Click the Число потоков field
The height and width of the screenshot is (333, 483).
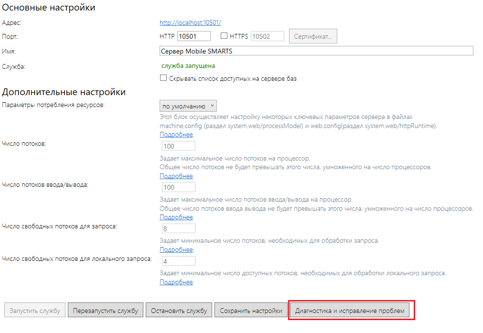coord(178,146)
